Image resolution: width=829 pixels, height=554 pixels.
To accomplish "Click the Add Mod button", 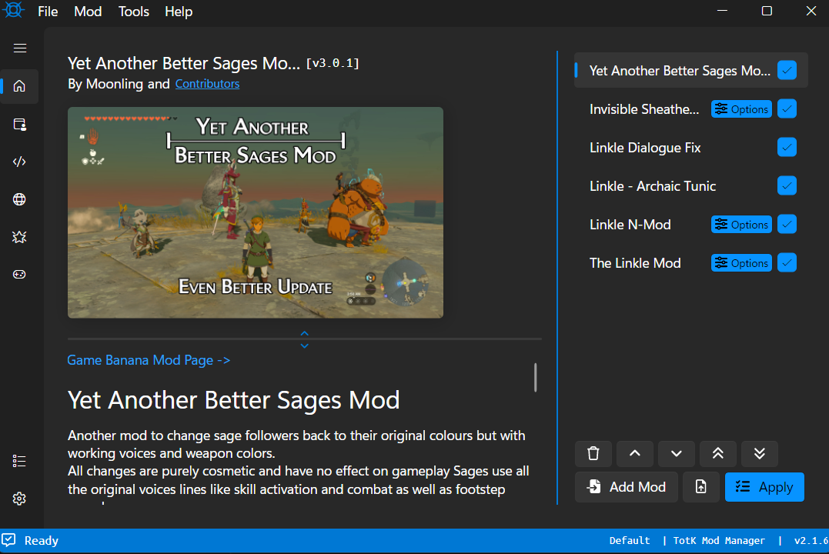I will [627, 487].
